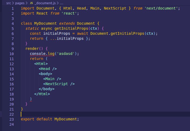Click the 'next/document' import string

[x=161, y=8]
